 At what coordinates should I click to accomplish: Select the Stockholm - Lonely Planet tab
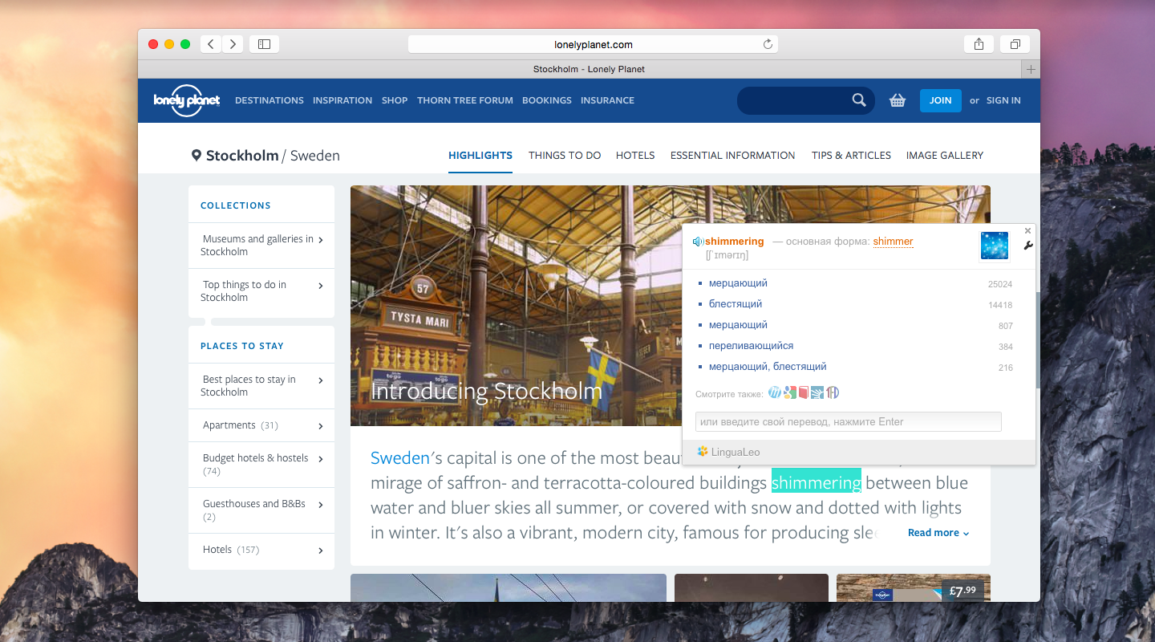pyautogui.click(x=589, y=69)
